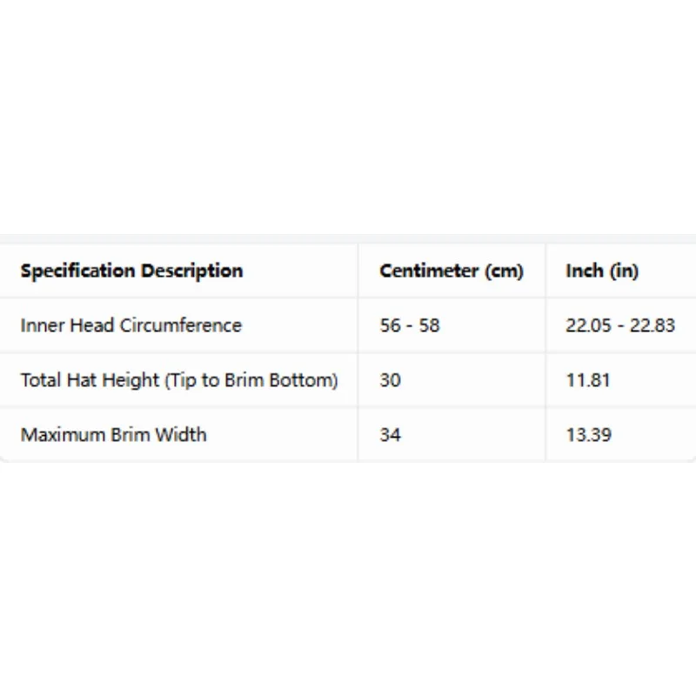Click the word Maximum in last row

(63, 434)
